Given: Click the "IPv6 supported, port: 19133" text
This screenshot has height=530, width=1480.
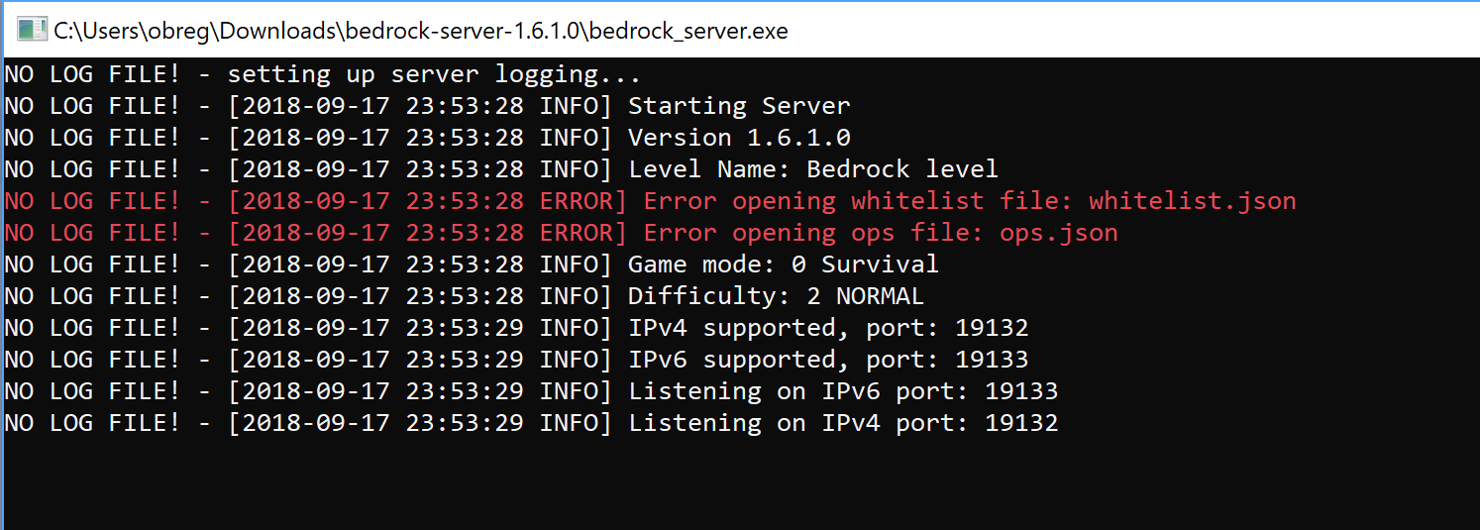Looking at the screenshot, I should 828,360.
